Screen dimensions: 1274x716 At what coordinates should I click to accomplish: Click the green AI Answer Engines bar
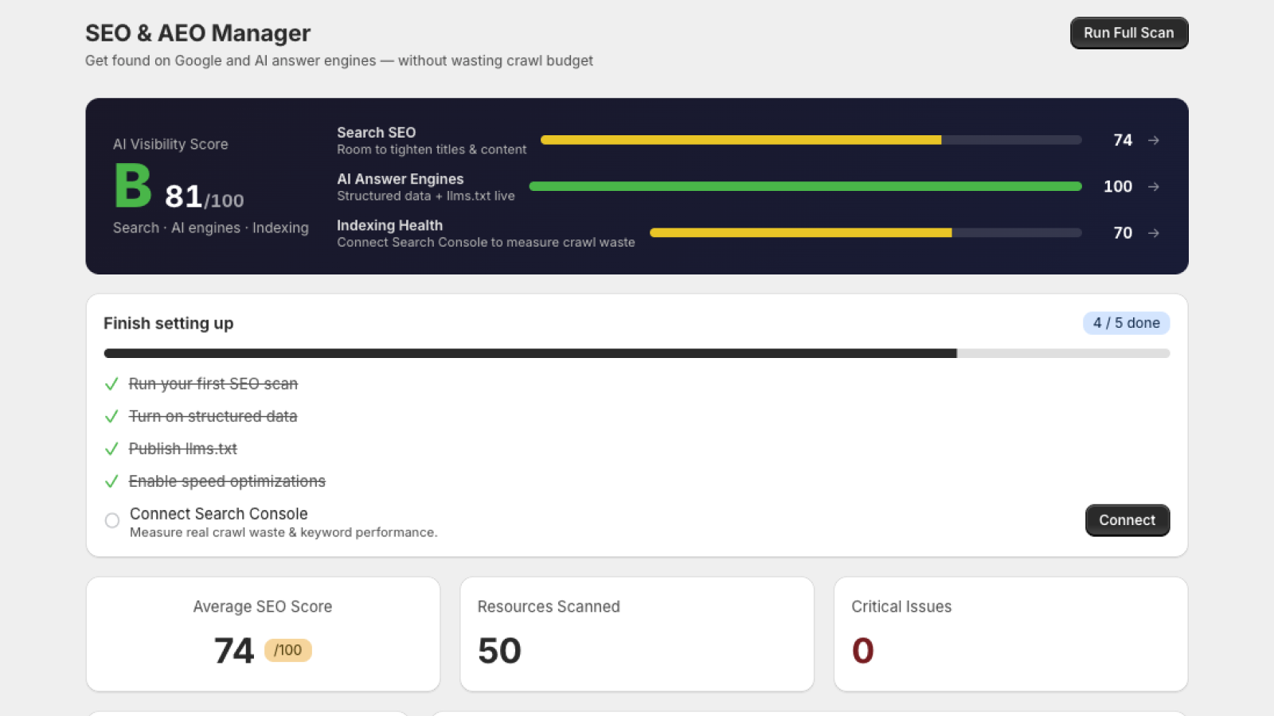pyautogui.click(x=805, y=186)
